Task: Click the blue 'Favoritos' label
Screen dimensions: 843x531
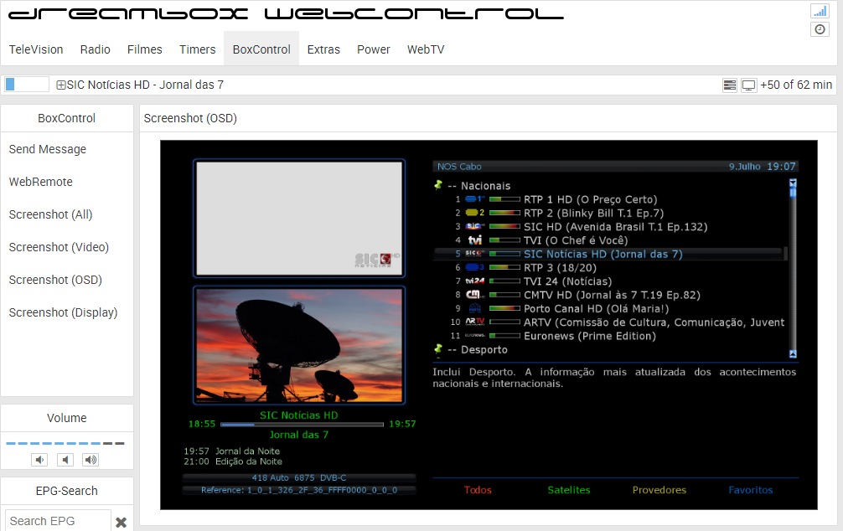Action: coord(751,490)
